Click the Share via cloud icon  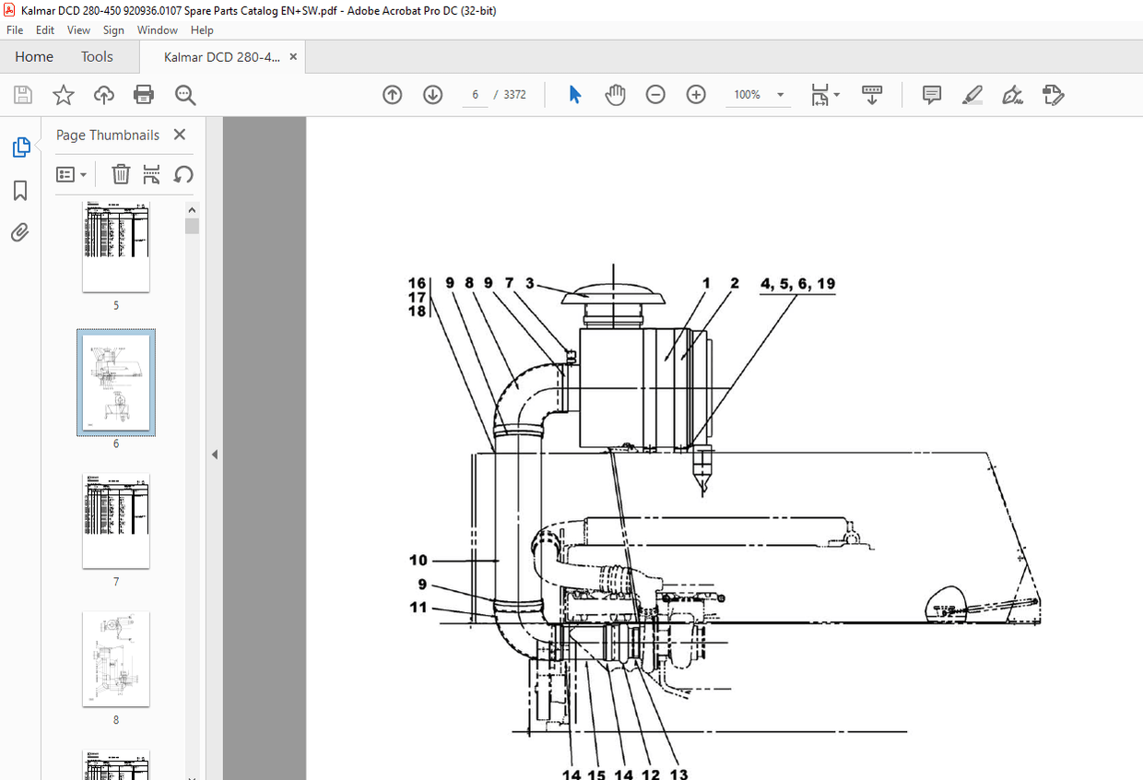103,95
